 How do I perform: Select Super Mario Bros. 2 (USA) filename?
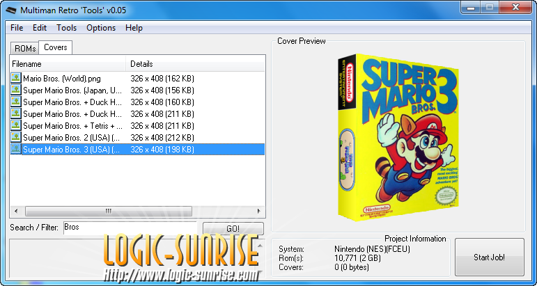pyautogui.click(x=72, y=138)
